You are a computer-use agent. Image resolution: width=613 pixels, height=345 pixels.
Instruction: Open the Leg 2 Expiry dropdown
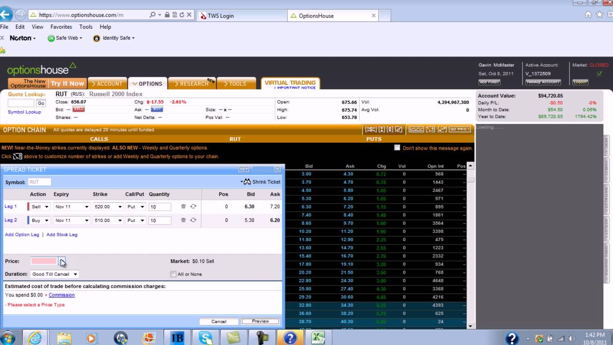[72, 220]
